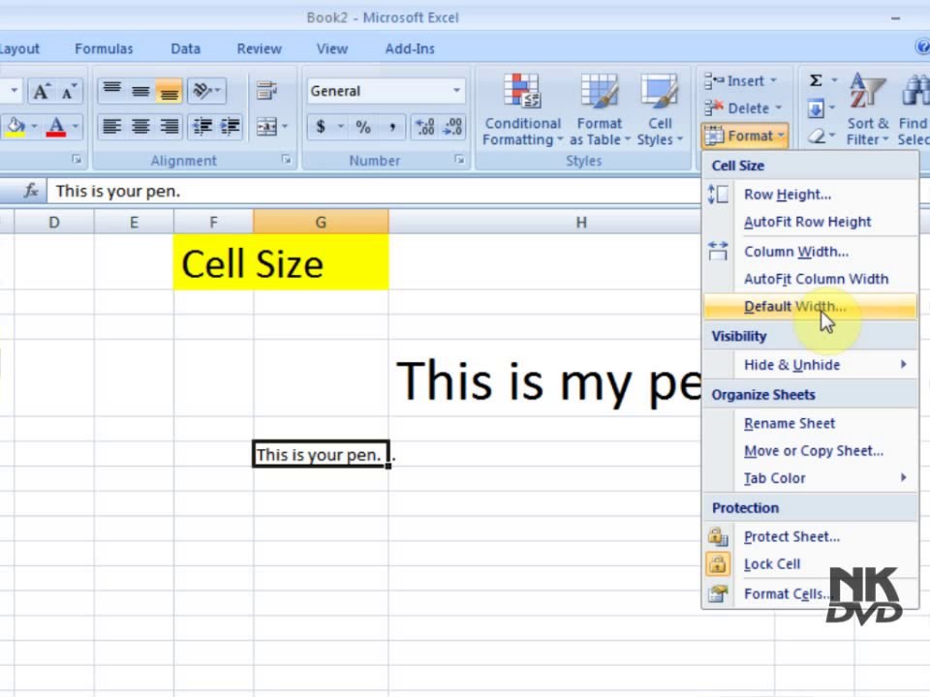The image size is (930, 697).
Task: Click Insert cells button
Action: tap(740, 80)
